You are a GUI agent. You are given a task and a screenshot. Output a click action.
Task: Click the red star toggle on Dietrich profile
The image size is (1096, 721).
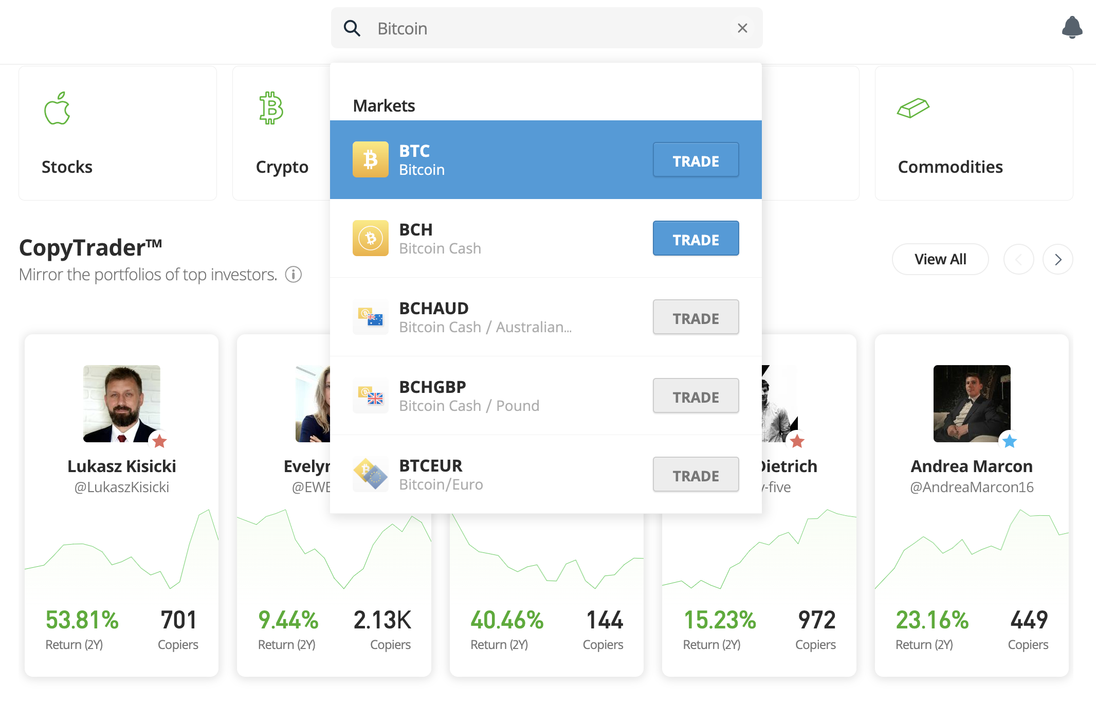tap(798, 440)
